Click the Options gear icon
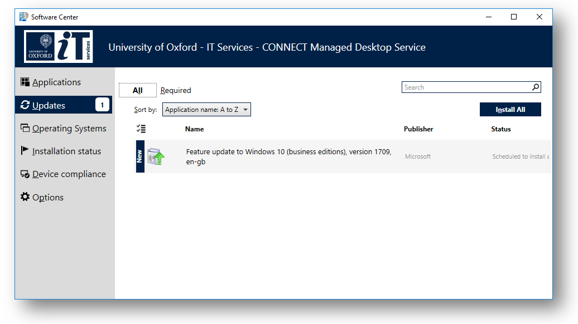The image size is (578, 324). pos(25,197)
